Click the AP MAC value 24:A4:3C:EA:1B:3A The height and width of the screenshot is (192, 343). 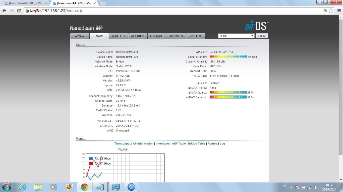(x=221, y=52)
